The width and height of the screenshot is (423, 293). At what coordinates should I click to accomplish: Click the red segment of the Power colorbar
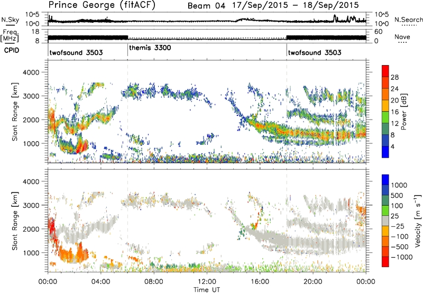pos(385,71)
